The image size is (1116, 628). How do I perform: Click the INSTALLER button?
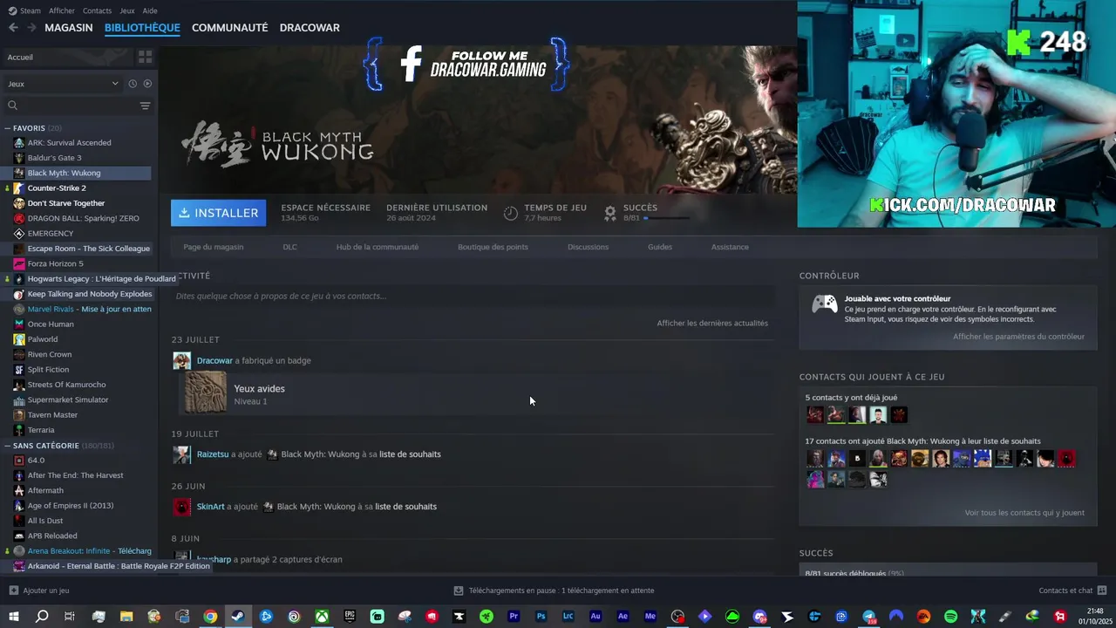pyautogui.click(x=219, y=213)
